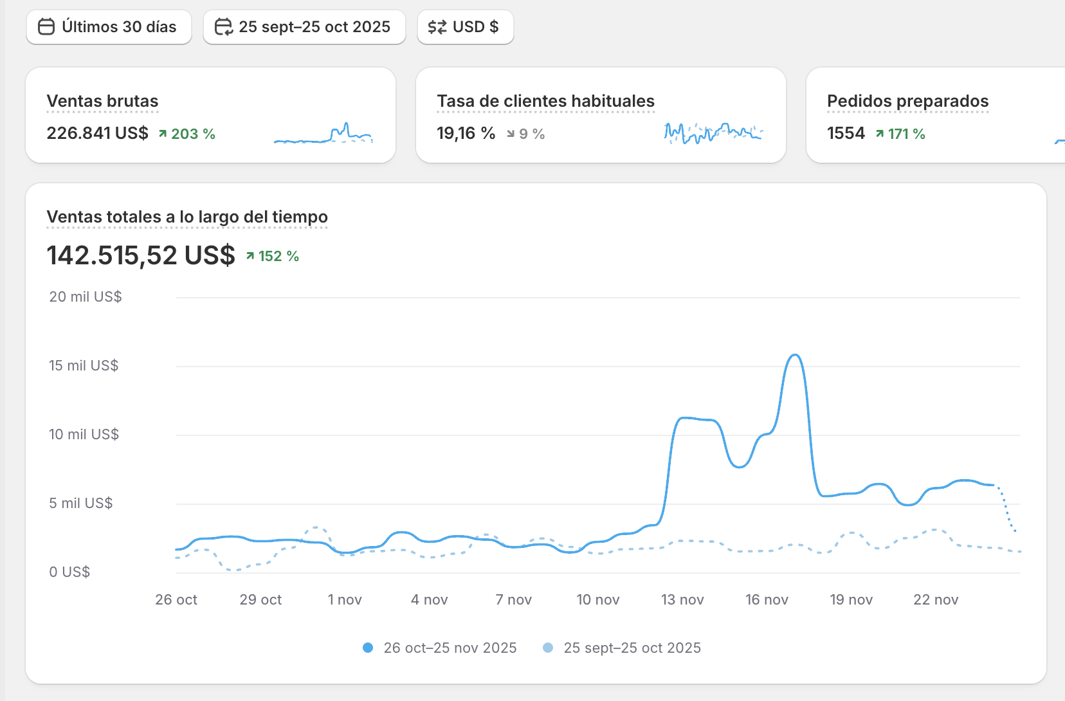Screen dimensions: 1065x701
Task: Click the 1 nov x-axis label
Action: (x=345, y=599)
